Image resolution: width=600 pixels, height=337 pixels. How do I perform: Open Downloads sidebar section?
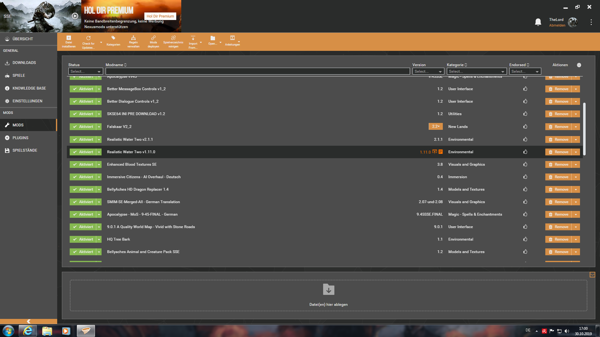point(24,63)
